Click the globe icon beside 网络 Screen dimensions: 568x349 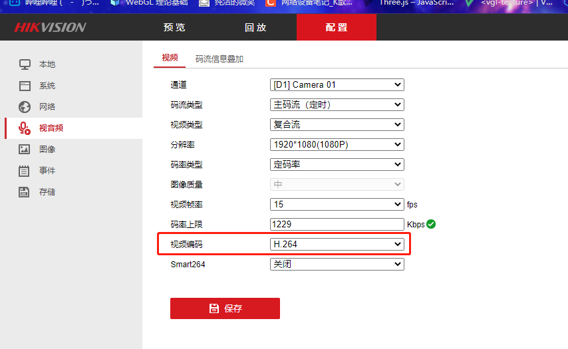coord(25,107)
